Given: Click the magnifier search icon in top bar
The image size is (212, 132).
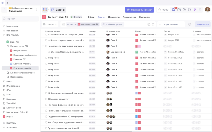Looking at the screenshot, I should [189, 10].
